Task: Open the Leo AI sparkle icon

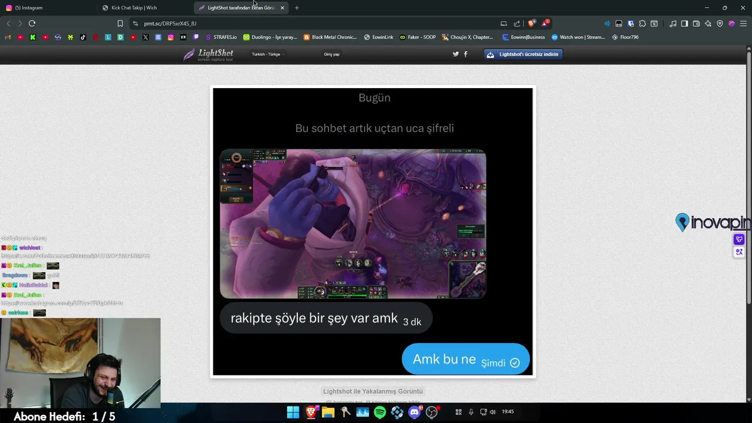Action: pos(708,23)
